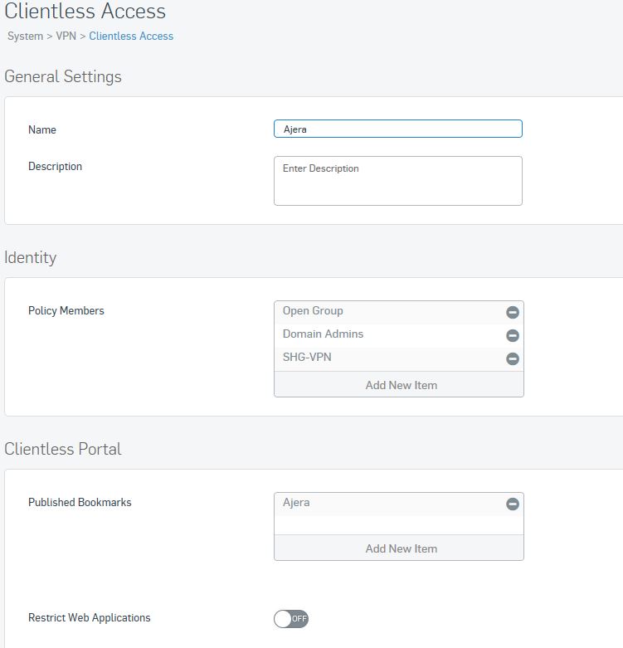Select the Ajera published bookmark entry

pos(388,504)
